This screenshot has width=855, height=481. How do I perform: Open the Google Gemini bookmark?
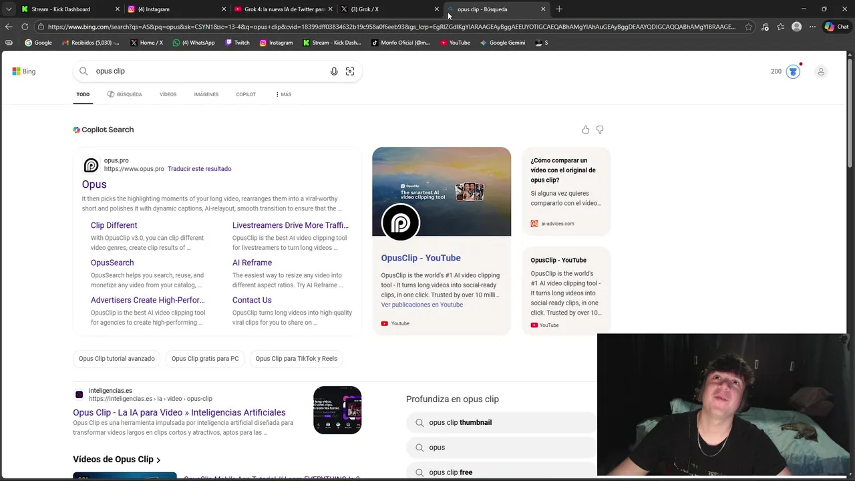point(502,43)
